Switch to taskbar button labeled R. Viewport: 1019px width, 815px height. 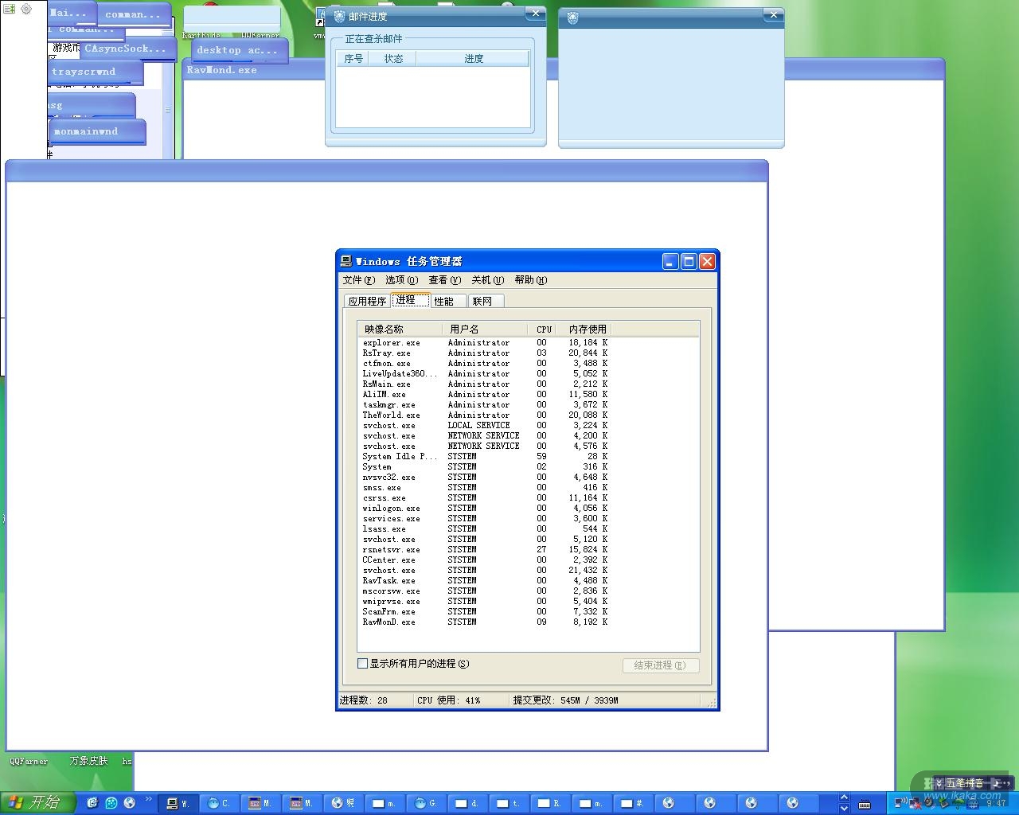click(x=550, y=803)
